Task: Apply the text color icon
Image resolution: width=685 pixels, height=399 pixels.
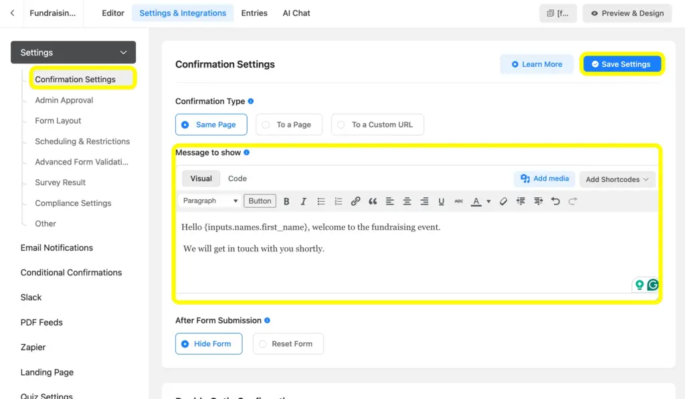Action: [x=476, y=201]
